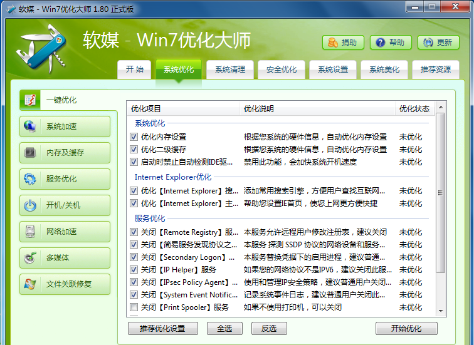
Task: Switch to the 开始 tab
Action: point(134,70)
